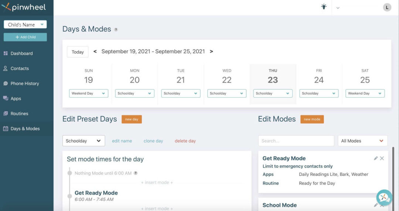Click help icon beside Days & Modes title
399x211 pixels.
point(116,30)
